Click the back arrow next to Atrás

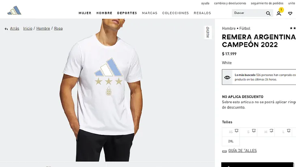tap(6, 29)
